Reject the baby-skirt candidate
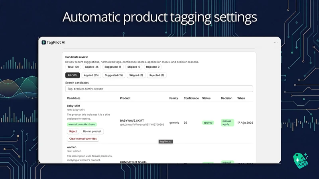The width and height of the screenshot is (319, 179). click(73, 131)
